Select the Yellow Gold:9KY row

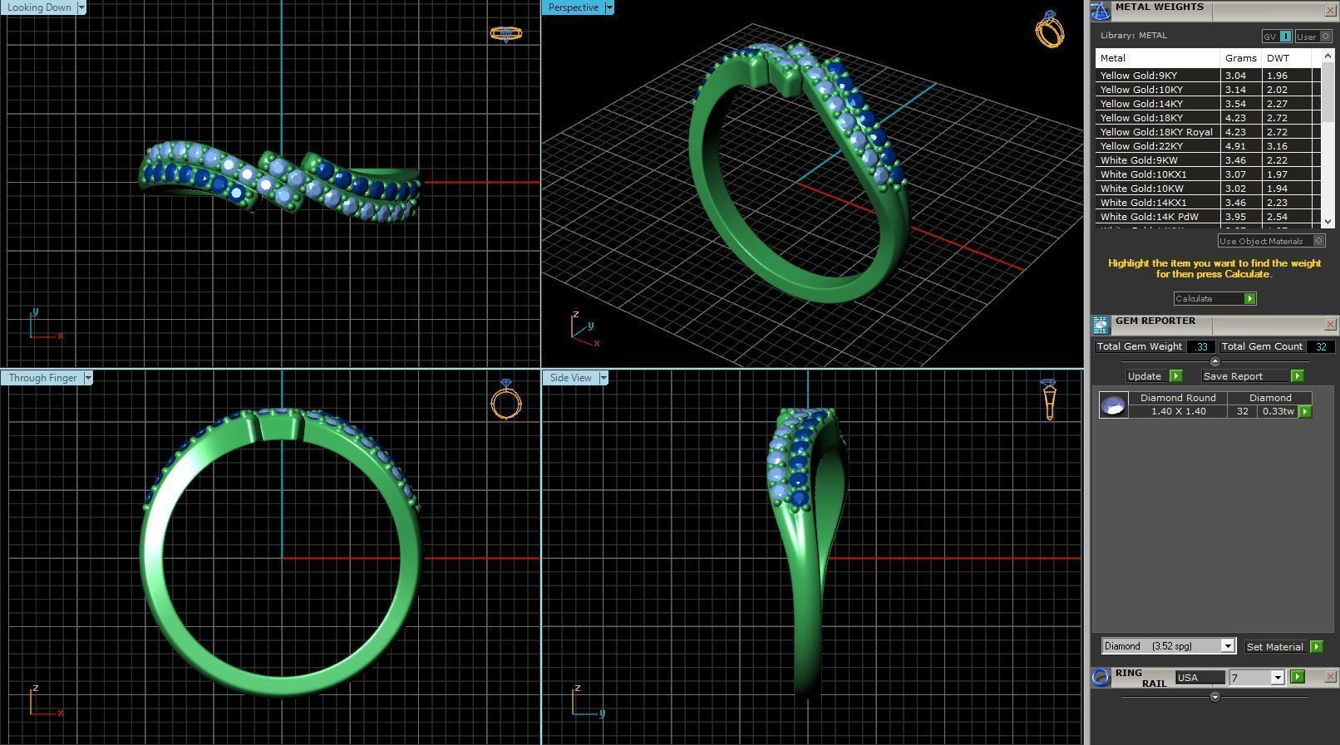tap(1208, 76)
